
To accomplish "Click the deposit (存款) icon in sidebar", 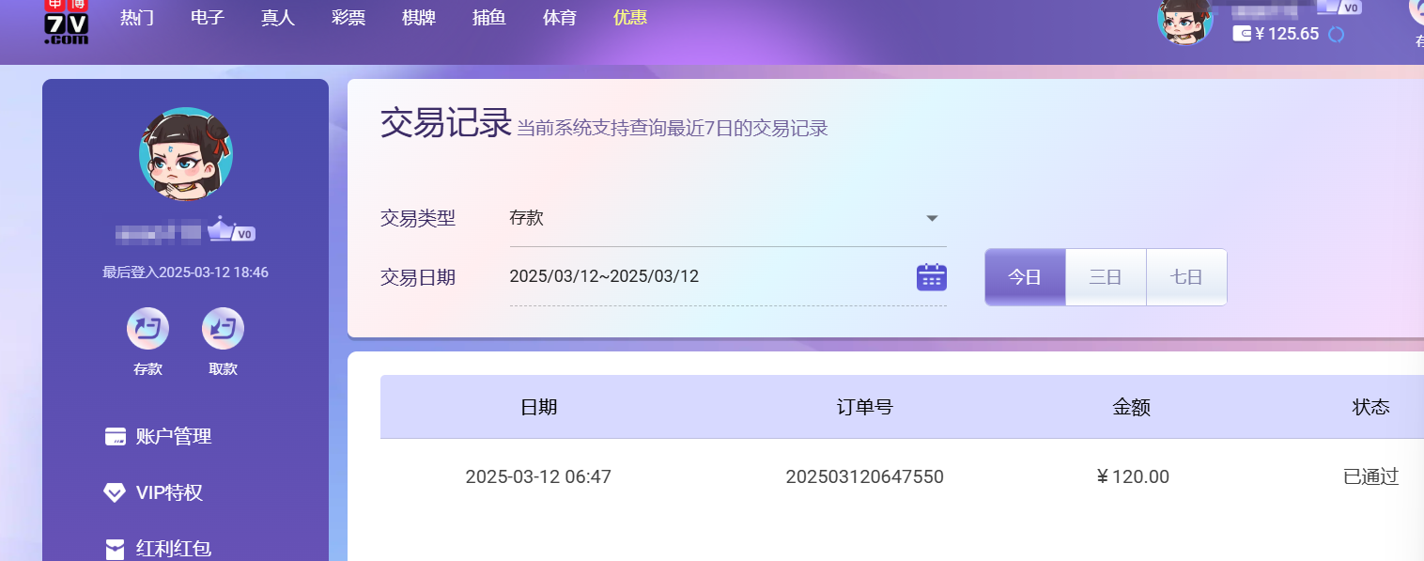I will point(147,329).
